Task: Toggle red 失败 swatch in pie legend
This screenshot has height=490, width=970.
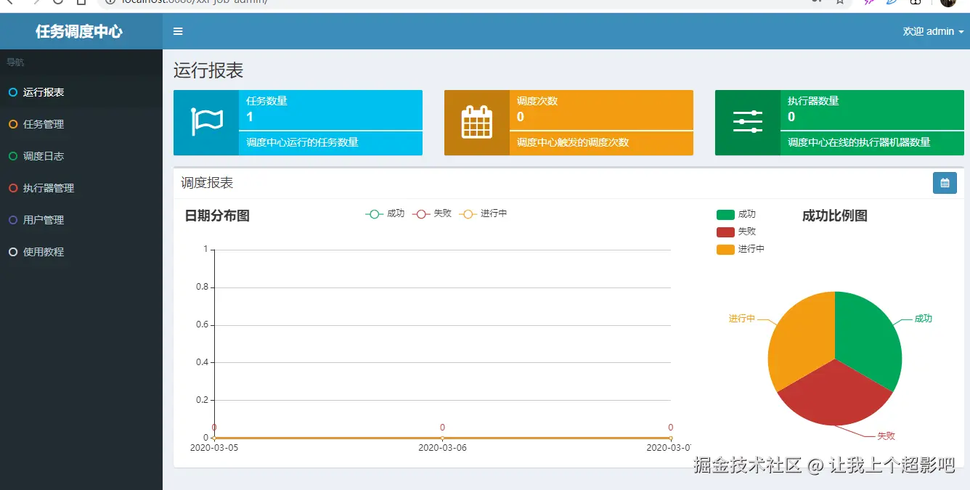Action: point(725,232)
